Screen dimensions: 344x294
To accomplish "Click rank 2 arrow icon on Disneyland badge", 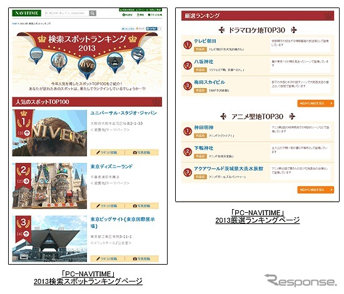I will point(26,181).
